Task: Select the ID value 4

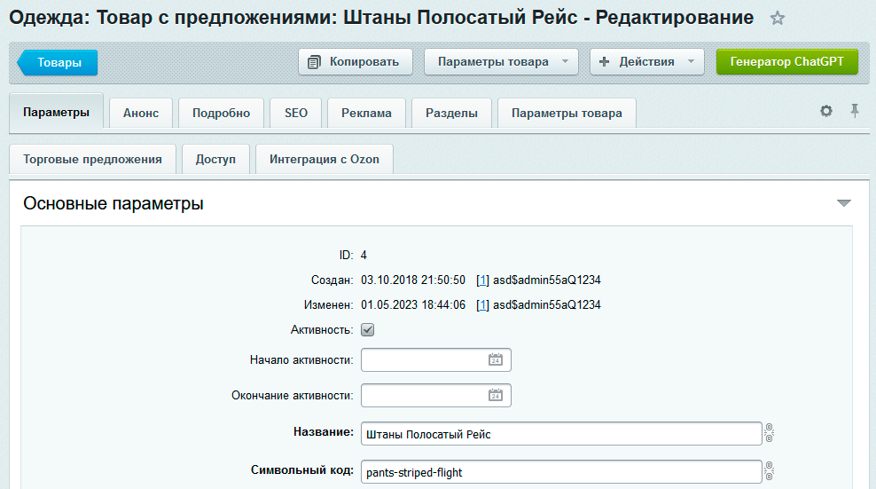Action: click(x=364, y=256)
